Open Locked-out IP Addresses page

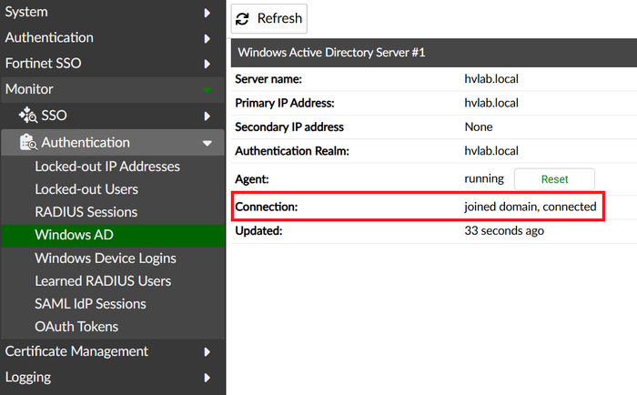coord(107,167)
